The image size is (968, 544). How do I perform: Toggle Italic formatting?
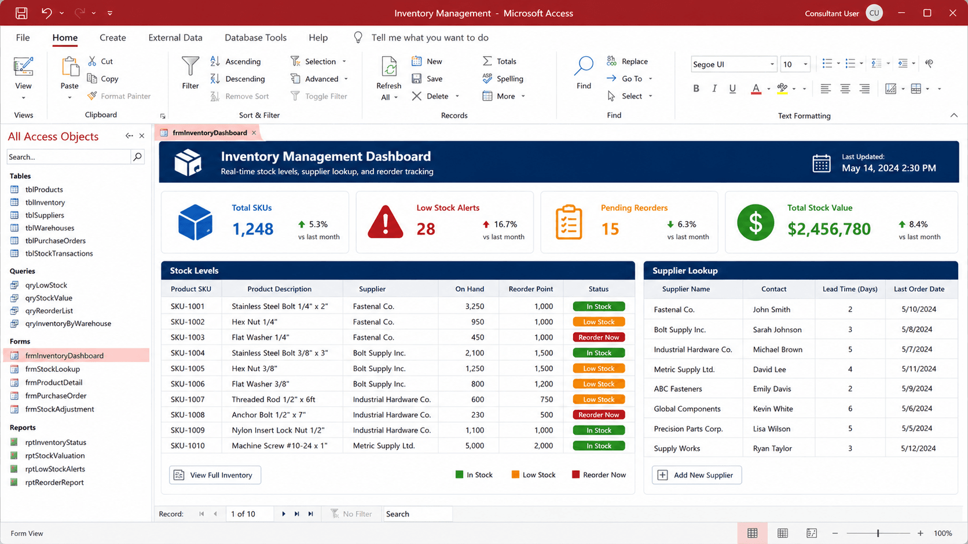(714, 89)
